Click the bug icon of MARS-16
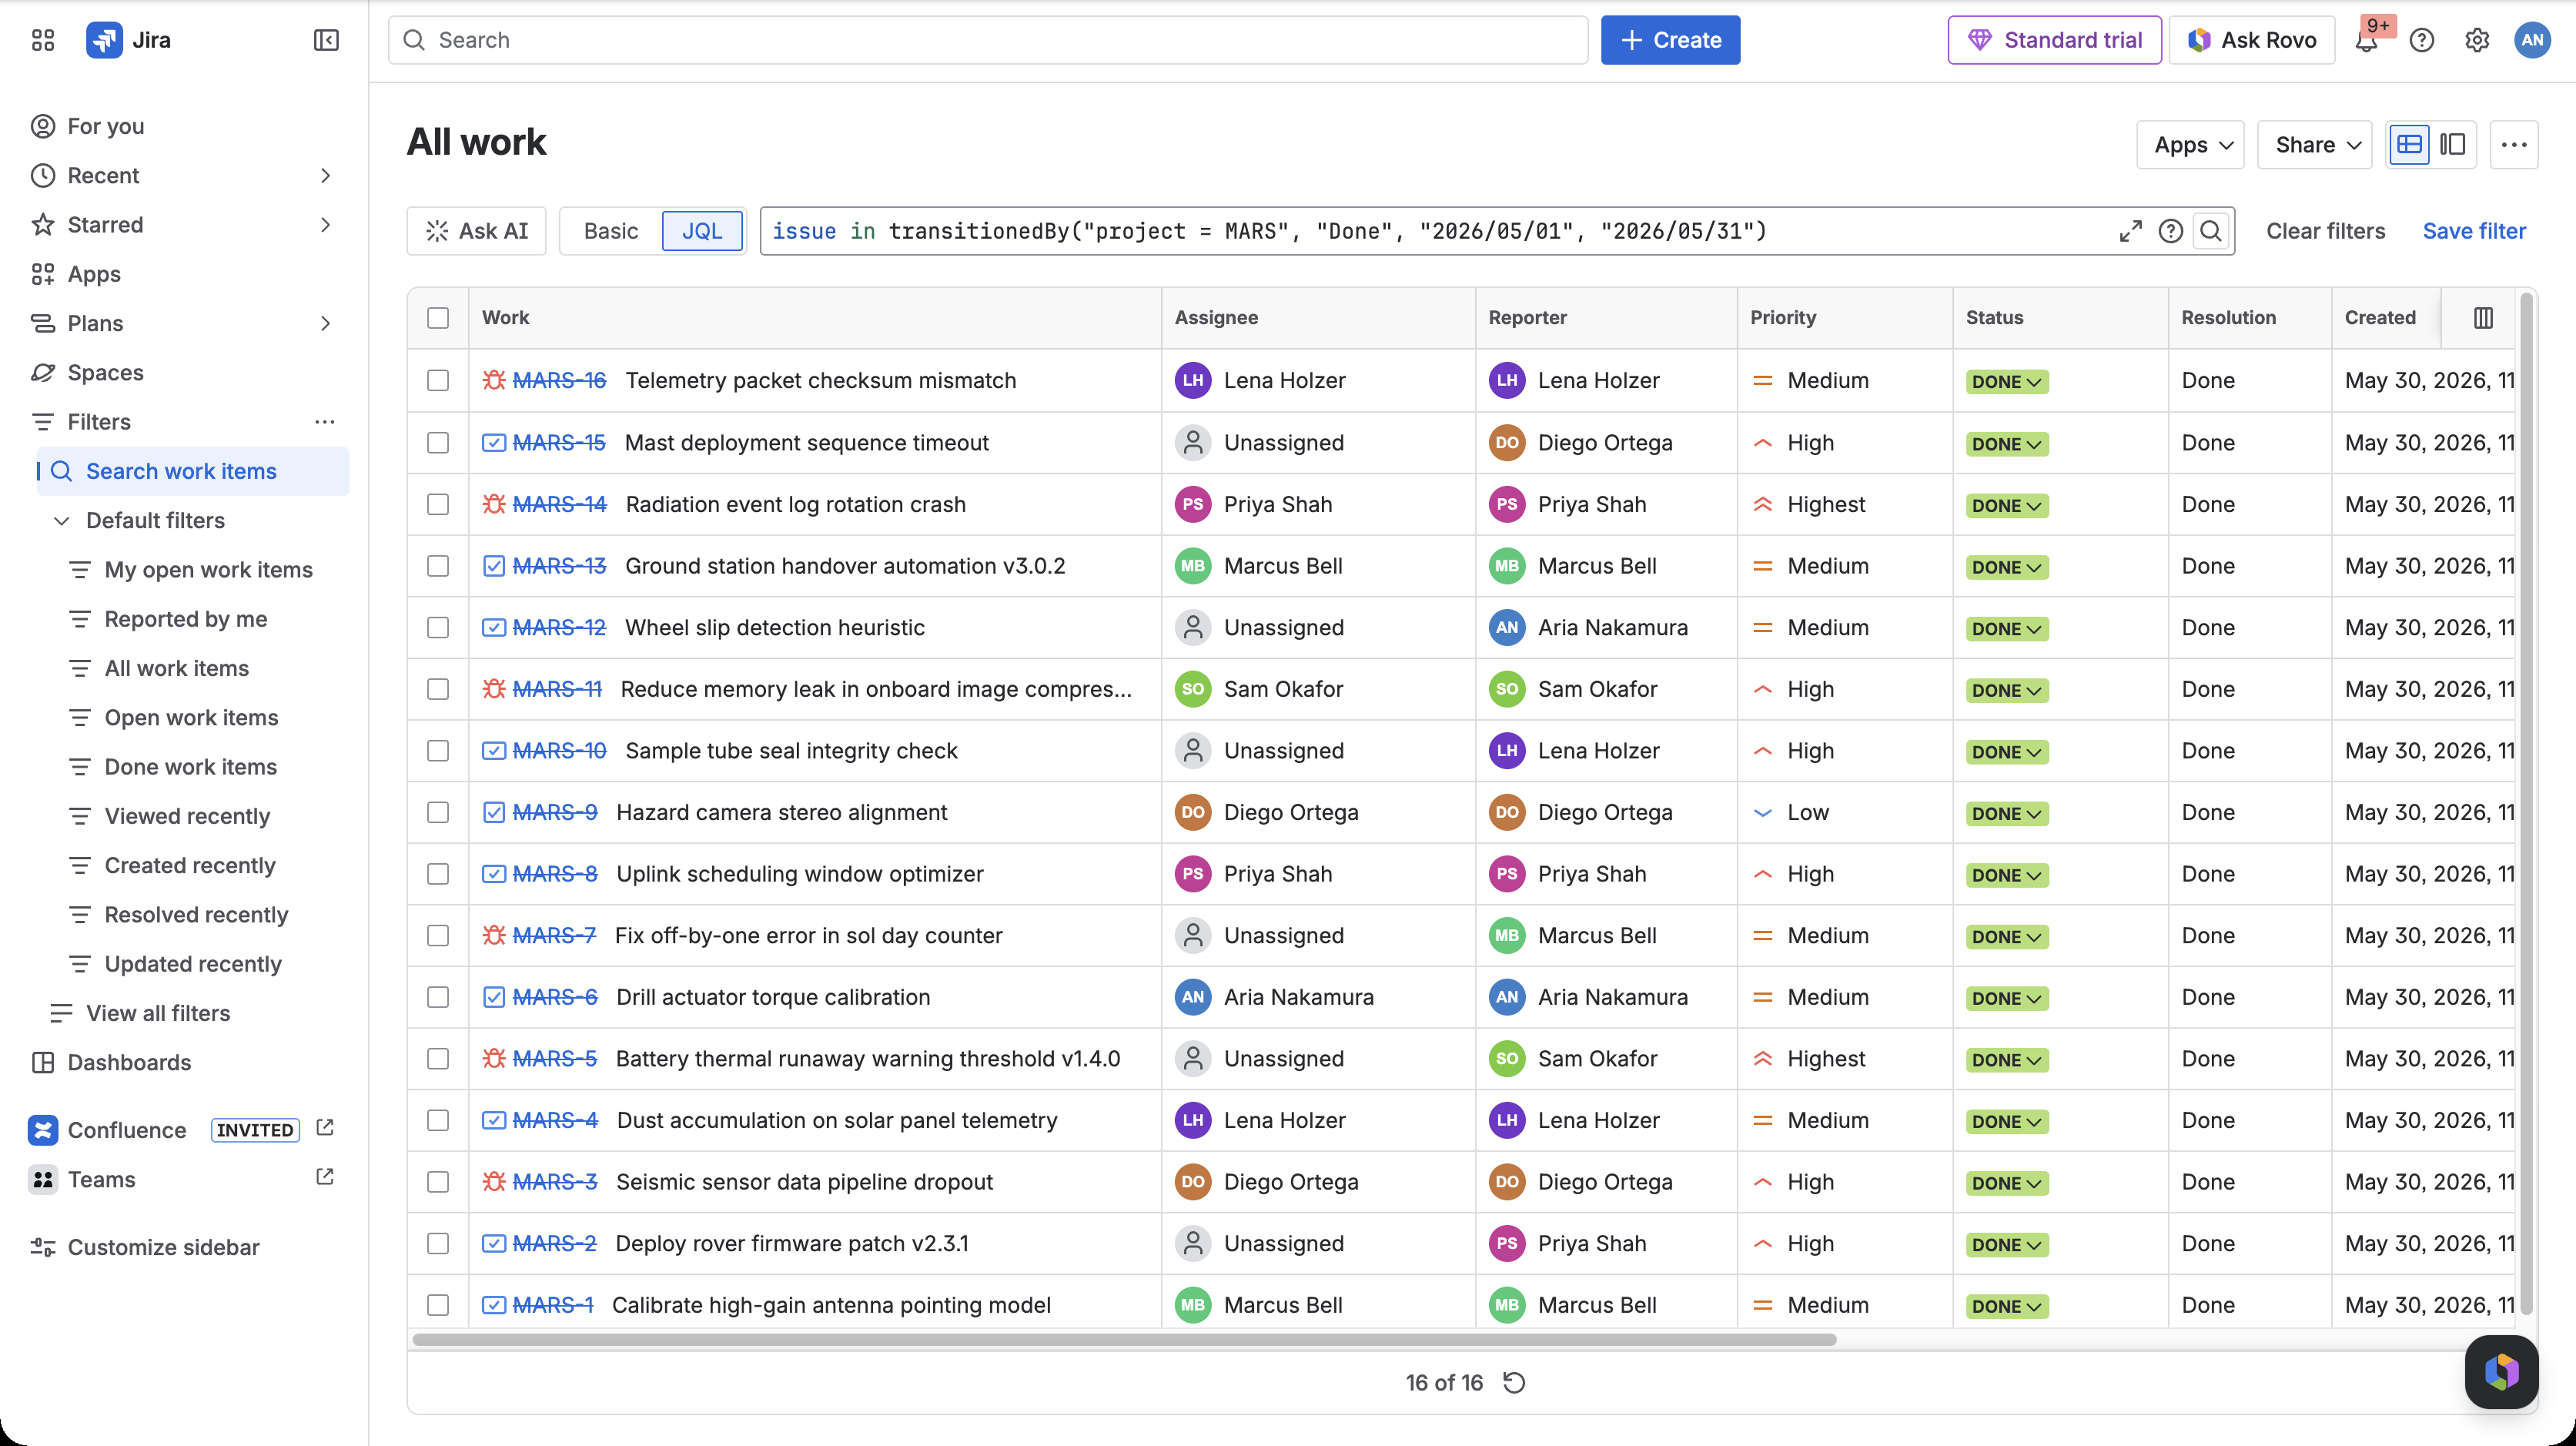This screenshot has height=1446, width=2576. [494, 380]
